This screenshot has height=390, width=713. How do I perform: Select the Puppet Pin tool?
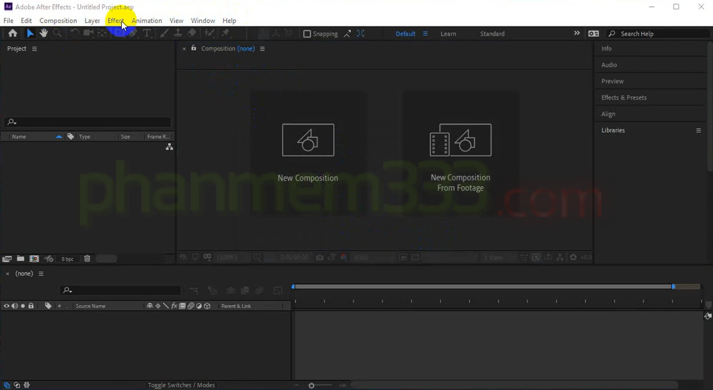225,33
